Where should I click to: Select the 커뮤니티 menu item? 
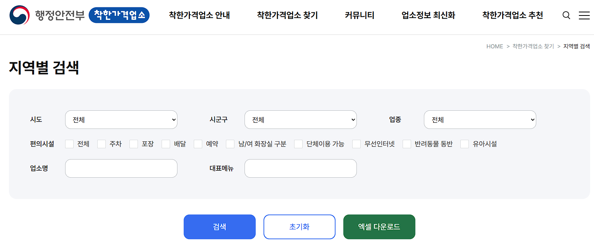(x=359, y=15)
